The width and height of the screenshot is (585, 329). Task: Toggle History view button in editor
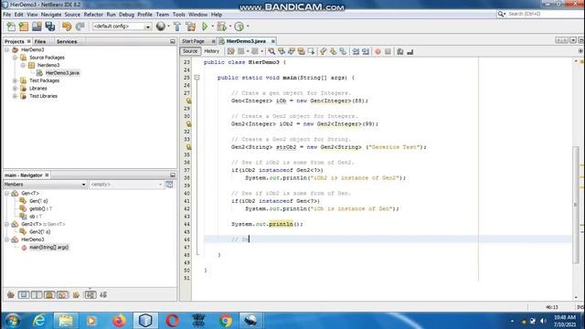pyautogui.click(x=211, y=51)
